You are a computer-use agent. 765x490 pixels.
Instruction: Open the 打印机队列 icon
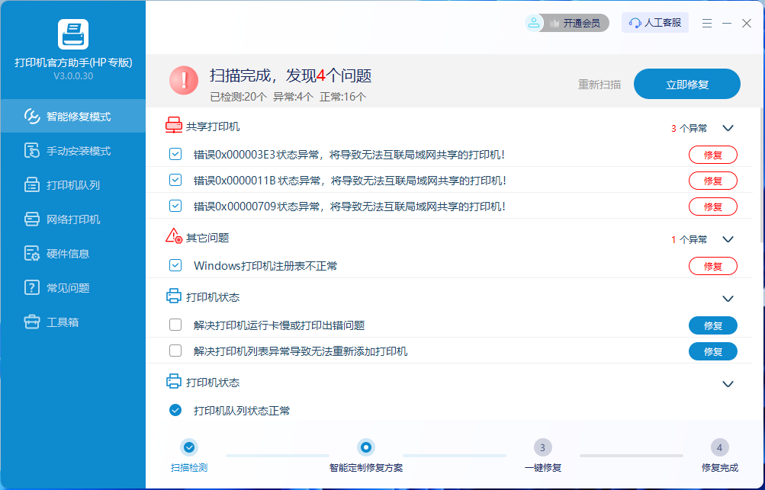tap(32, 185)
